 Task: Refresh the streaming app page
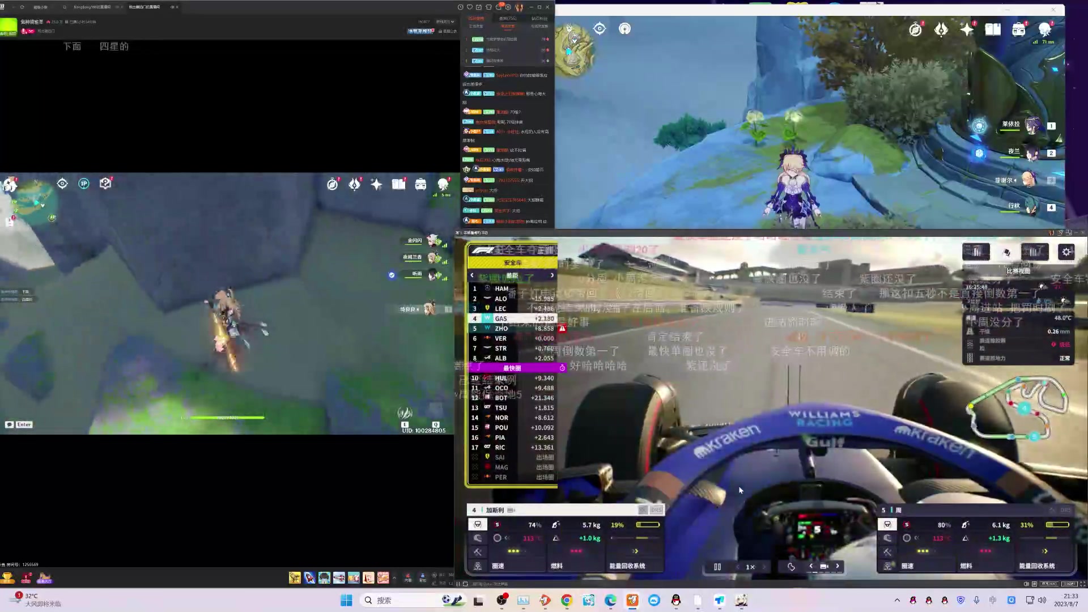(x=22, y=7)
